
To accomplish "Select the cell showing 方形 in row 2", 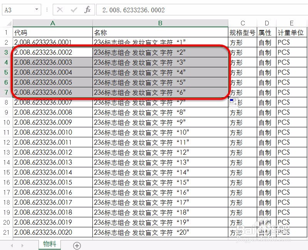I will click(x=242, y=42).
